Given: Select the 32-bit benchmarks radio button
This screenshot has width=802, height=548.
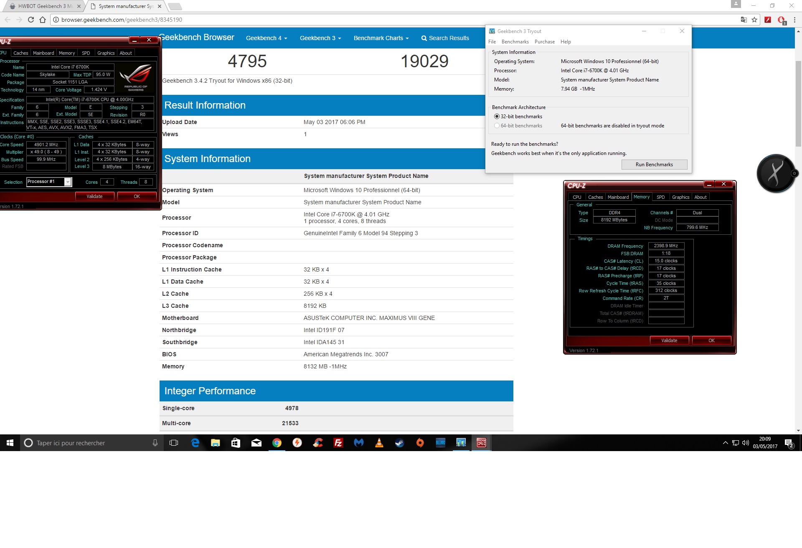Looking at the screenshot, I should pos(497,117).
